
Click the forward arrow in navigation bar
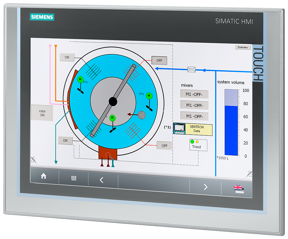[206, 187]
